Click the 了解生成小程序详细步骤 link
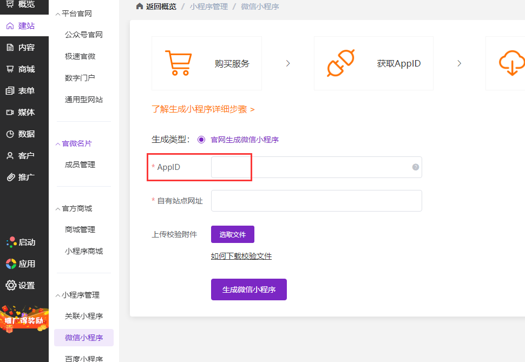 (x=203, y=109)
